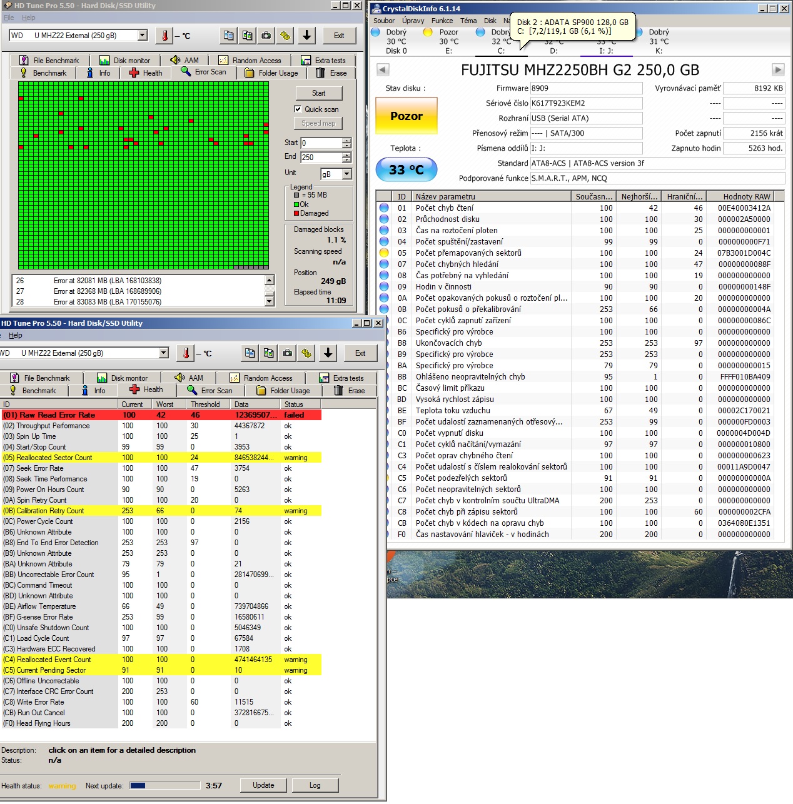Viewport: 793px width, 804px height.
Task: Click End value input field
Action: [x=321, y=158]
